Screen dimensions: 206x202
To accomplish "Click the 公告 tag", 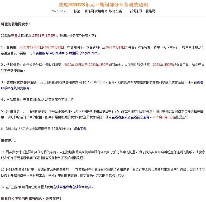I will 119,11.
